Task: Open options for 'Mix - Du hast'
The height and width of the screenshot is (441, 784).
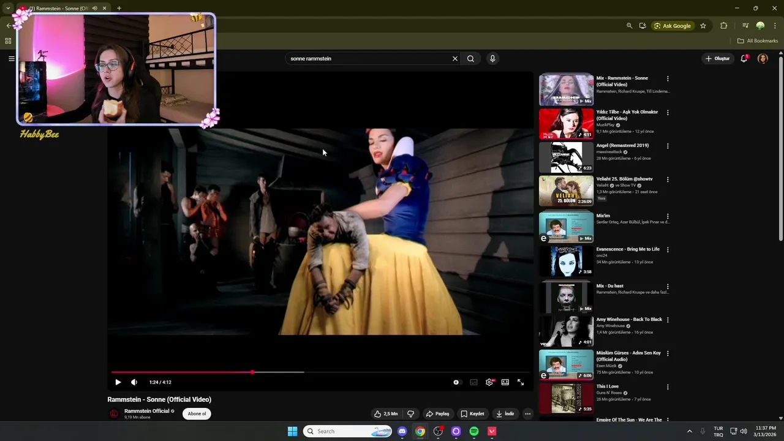Action: coord(668,287)
